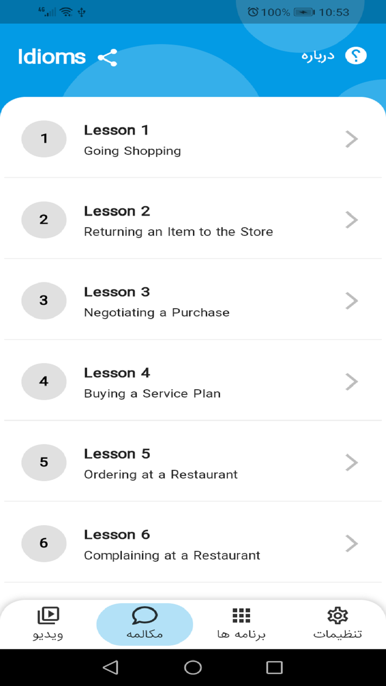Tap the Idioms title text
The image size is (386, 686).
[x=52, y=57]
